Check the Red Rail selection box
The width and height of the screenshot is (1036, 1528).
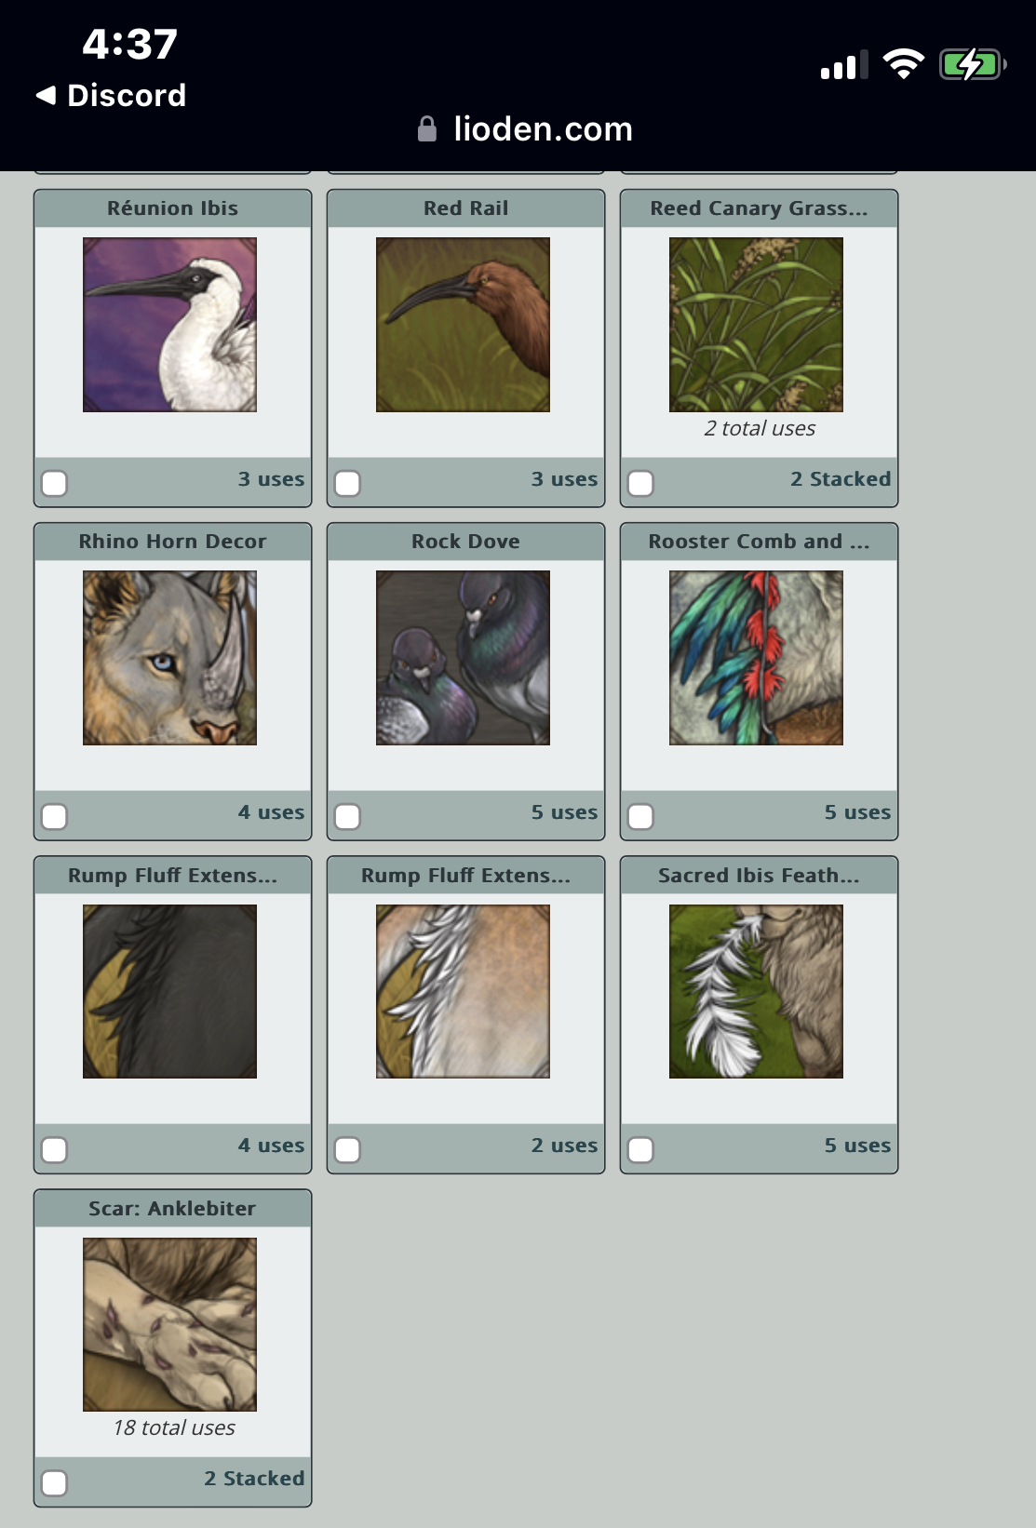pyautogui.click(x=348, y=483)
